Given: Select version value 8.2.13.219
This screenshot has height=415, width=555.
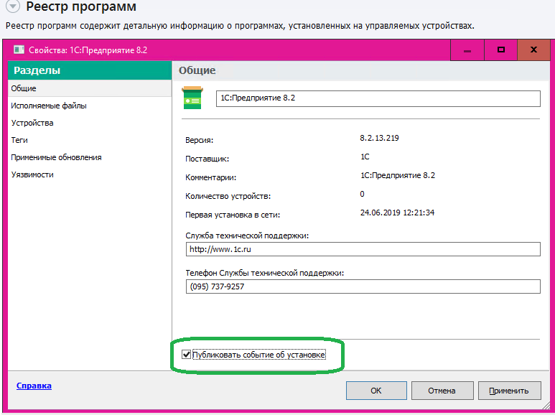Looking at the screenshot, I should (x=379, y=138).
